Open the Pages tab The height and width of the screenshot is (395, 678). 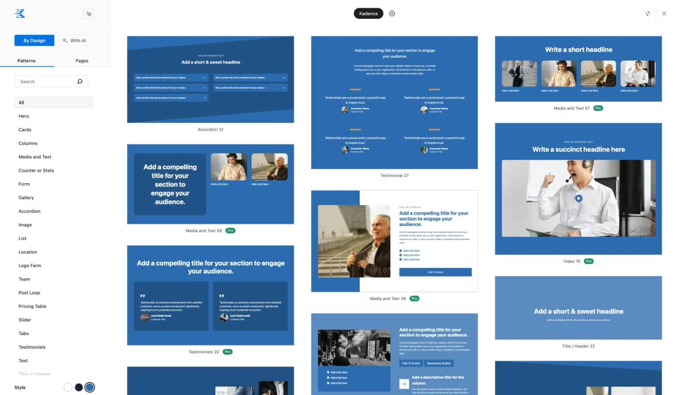pos(82,61)
